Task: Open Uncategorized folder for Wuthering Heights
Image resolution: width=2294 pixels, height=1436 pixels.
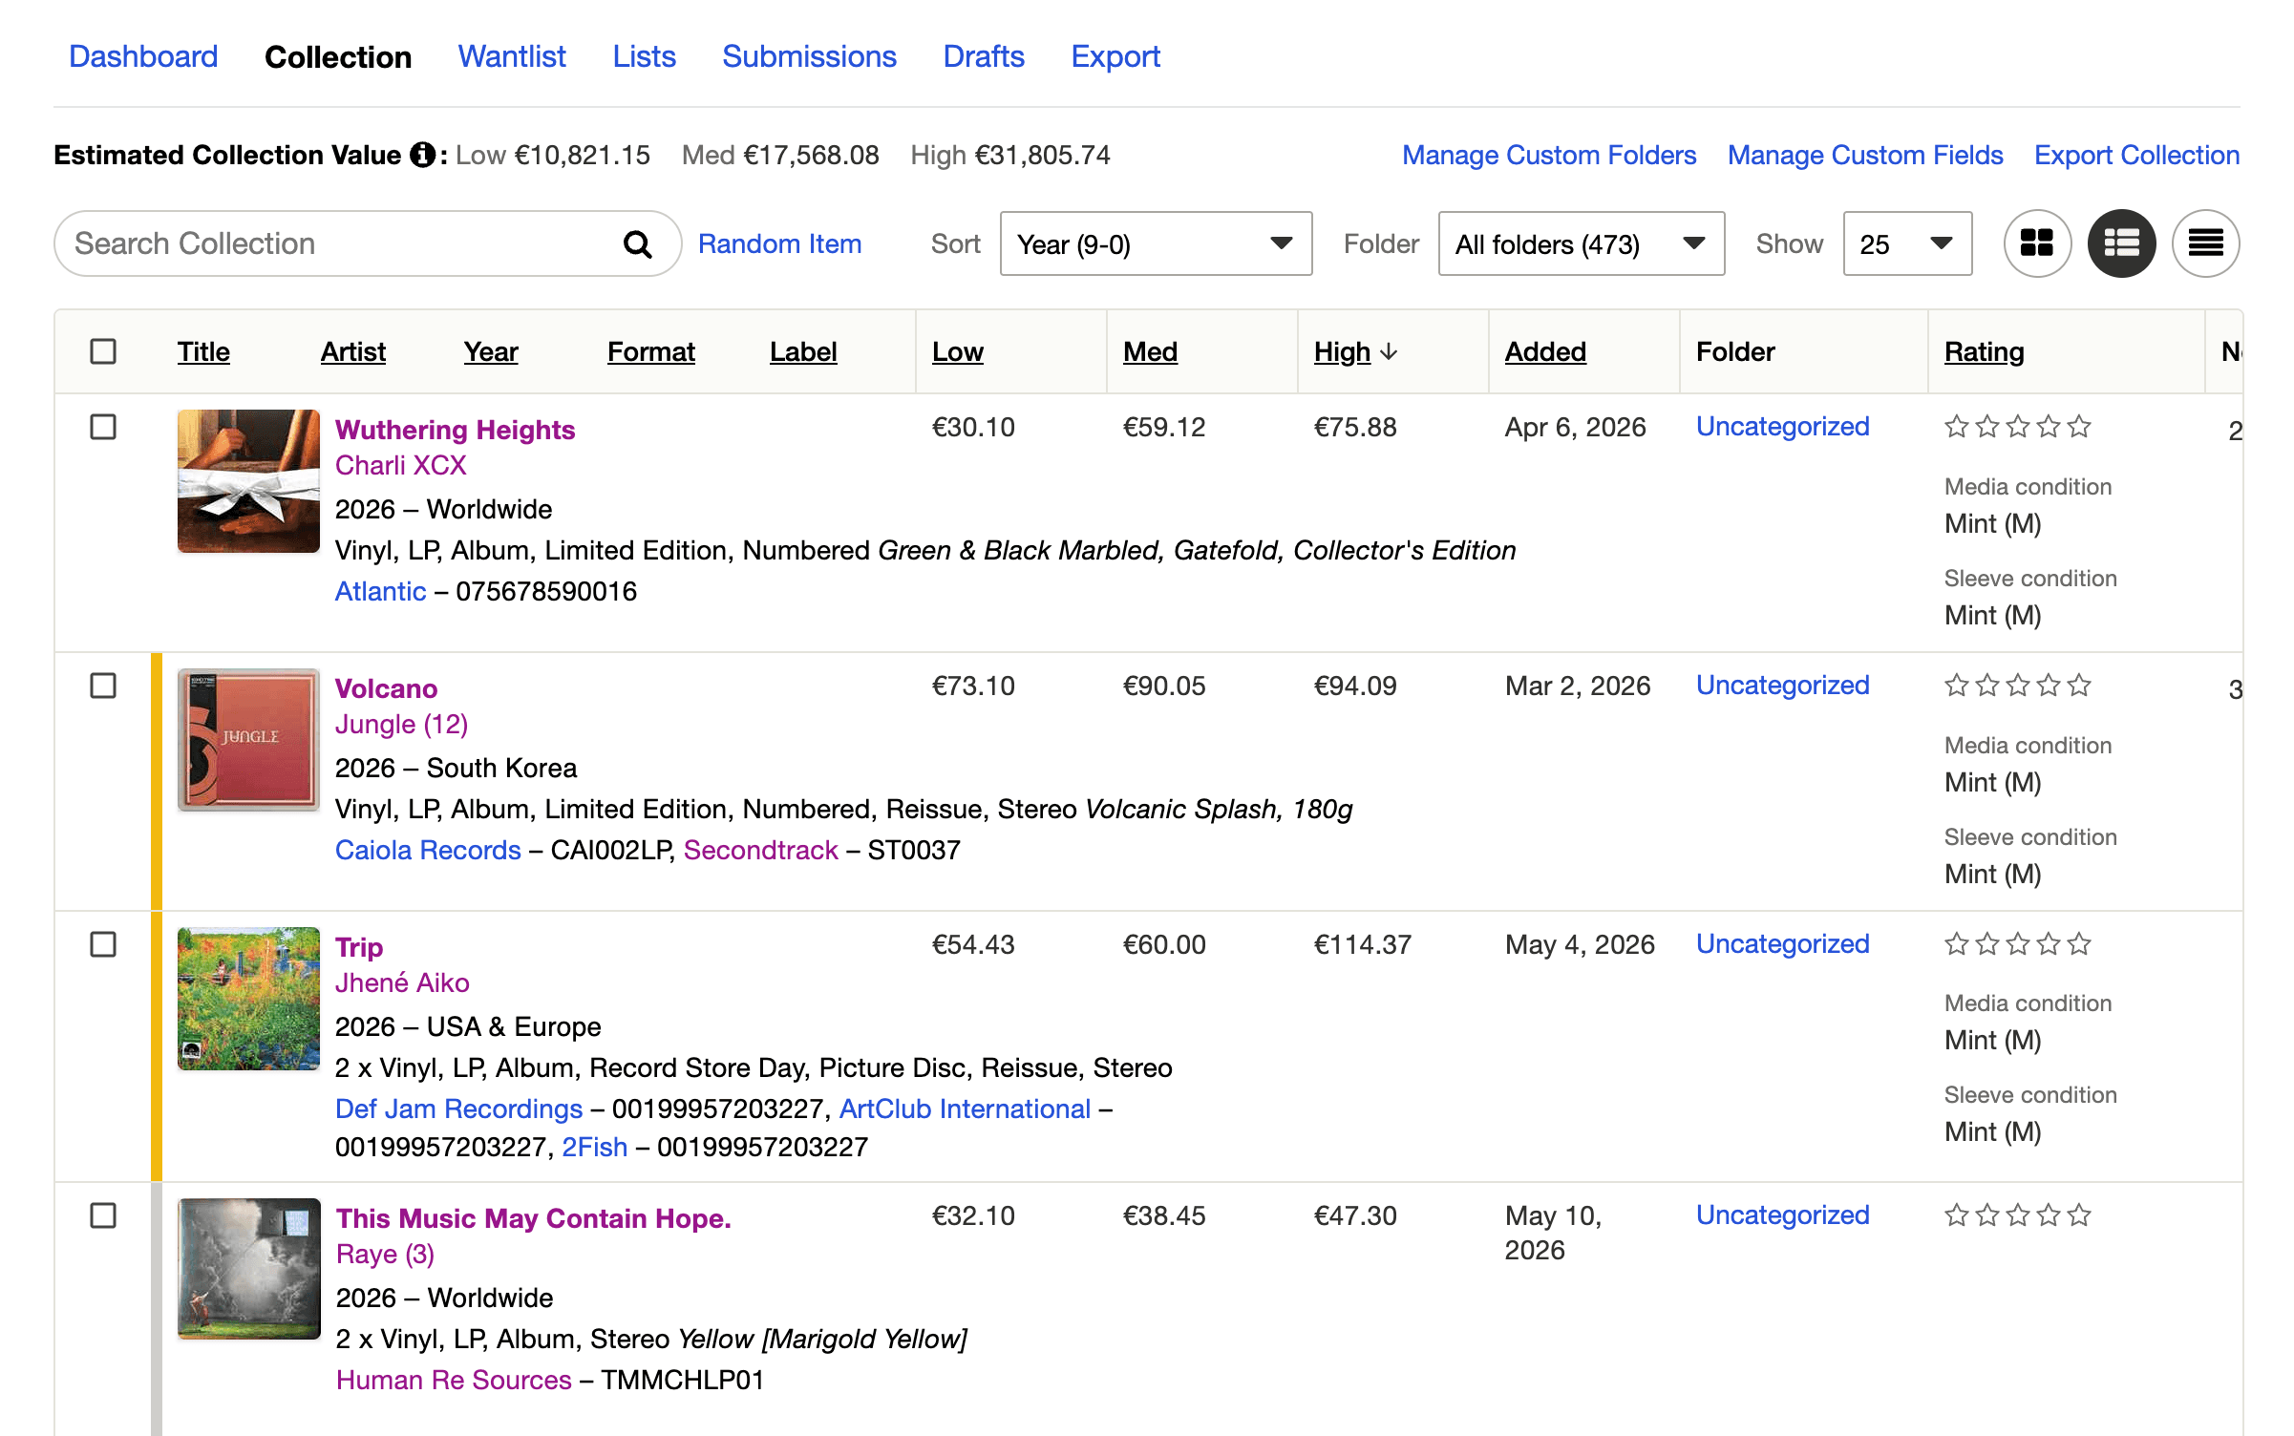Action: 1782,427
